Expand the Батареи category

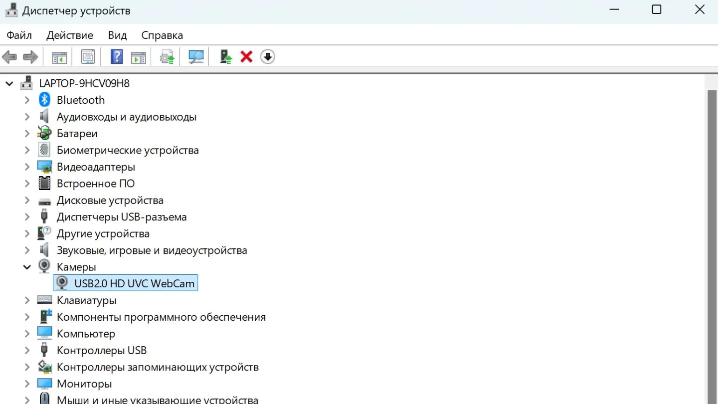27,133
